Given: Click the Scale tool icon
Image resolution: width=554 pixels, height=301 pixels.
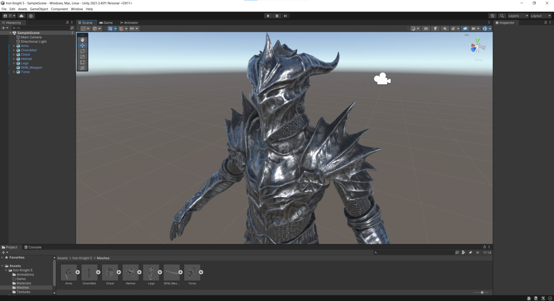Looking at the screenshot, I should [83, 57].
